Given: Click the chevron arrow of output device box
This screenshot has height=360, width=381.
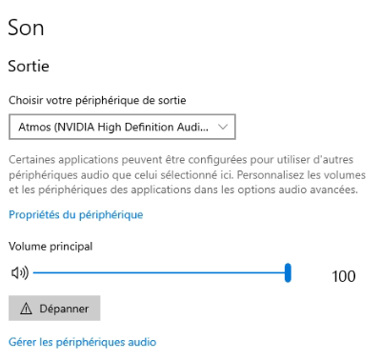Looking at the screenshot, I should (x=223, y=127).
